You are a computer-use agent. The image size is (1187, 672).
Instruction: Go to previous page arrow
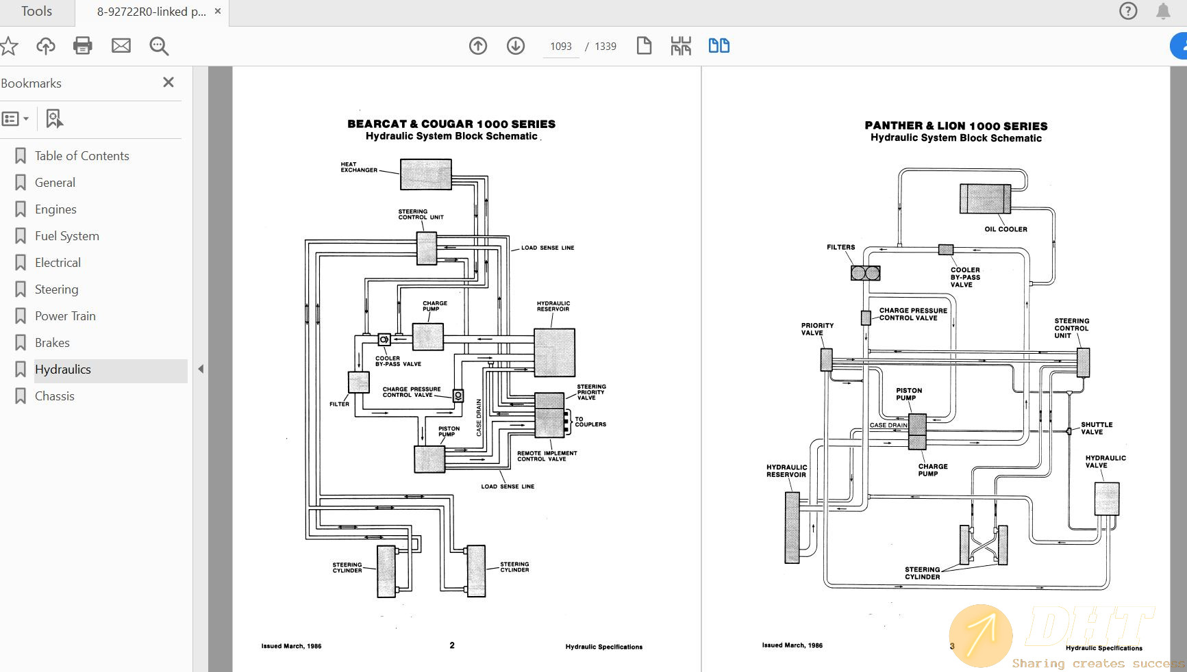point(478,46)
